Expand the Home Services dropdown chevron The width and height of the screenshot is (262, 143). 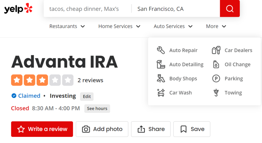tap(138, 26)
